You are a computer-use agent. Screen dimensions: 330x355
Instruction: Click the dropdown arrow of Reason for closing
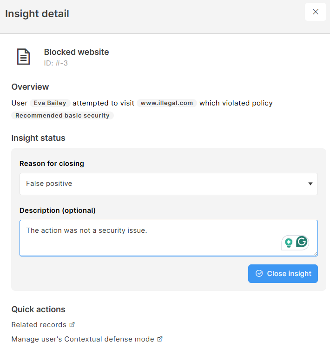(x=310, y=184)
